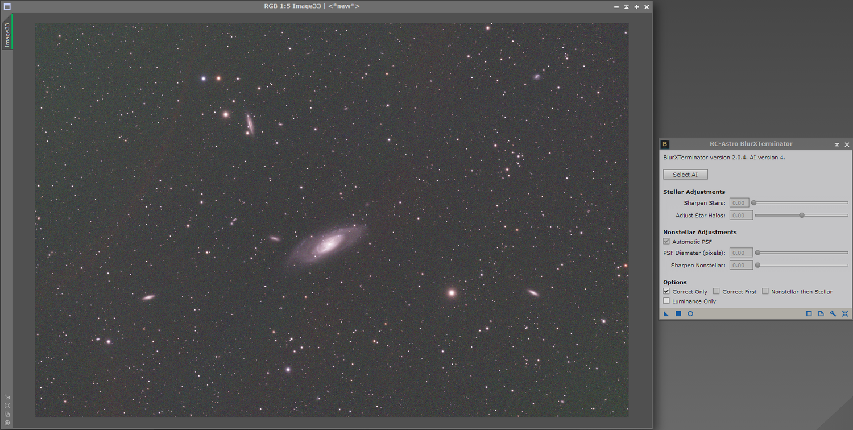Click the track view square icon in BlurXTerminator

[x=809, y=314]
